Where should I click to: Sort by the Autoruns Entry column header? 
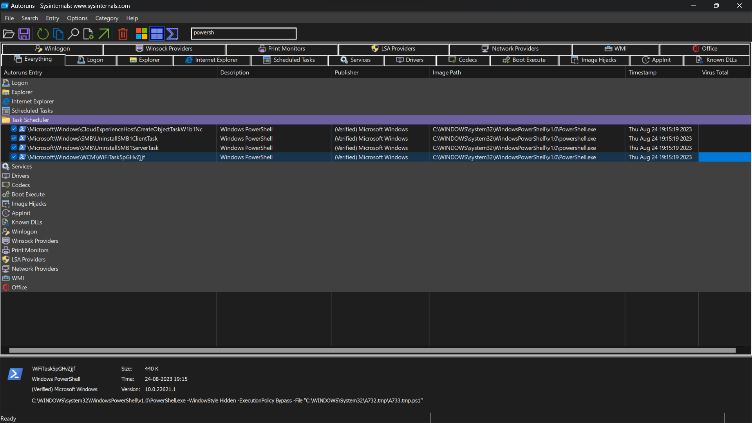[109, 72]
